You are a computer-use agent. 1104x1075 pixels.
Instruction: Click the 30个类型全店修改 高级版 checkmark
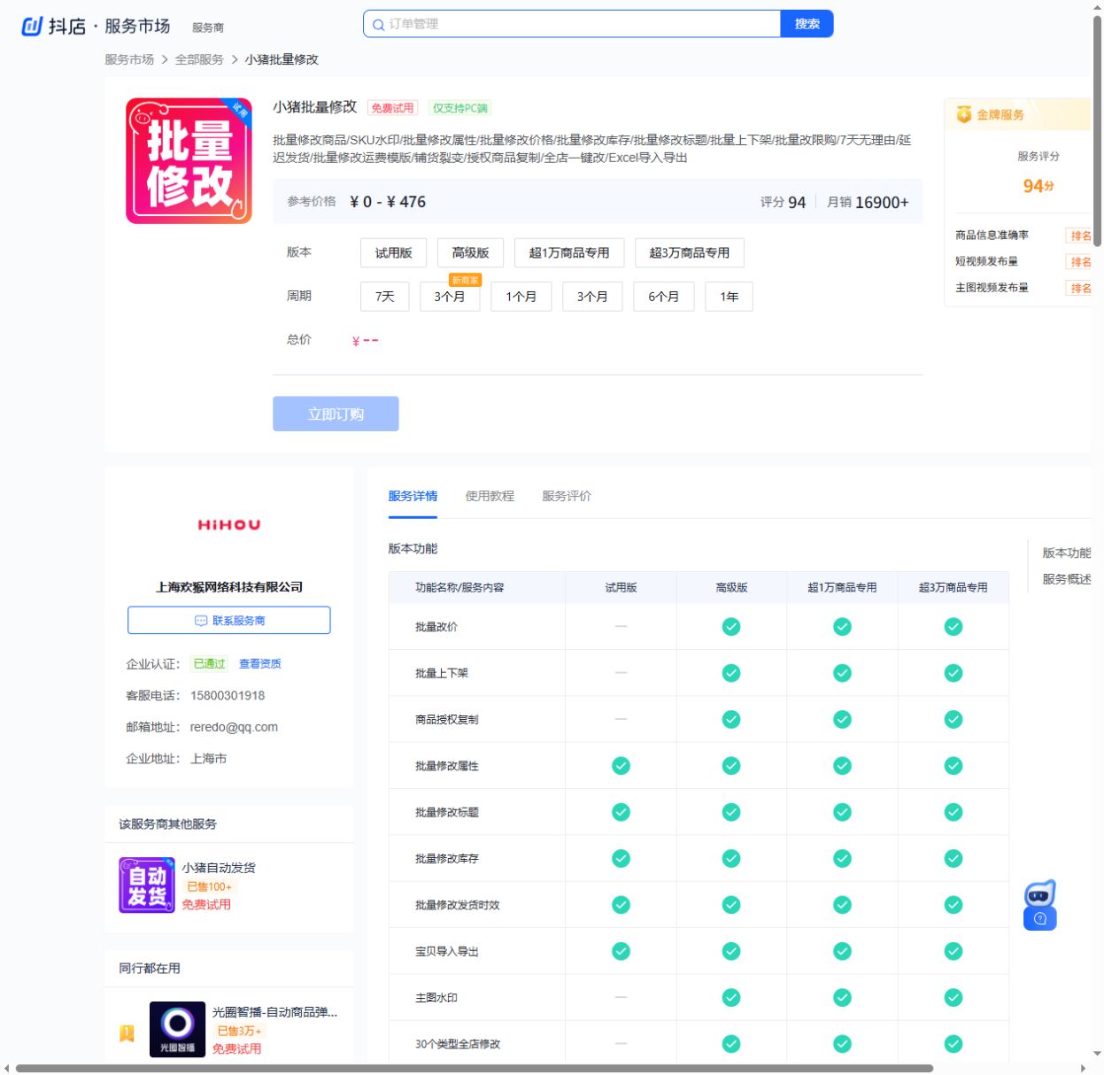pos(731,1044)
